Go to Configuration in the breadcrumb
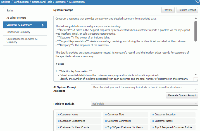 click(21, 2)
